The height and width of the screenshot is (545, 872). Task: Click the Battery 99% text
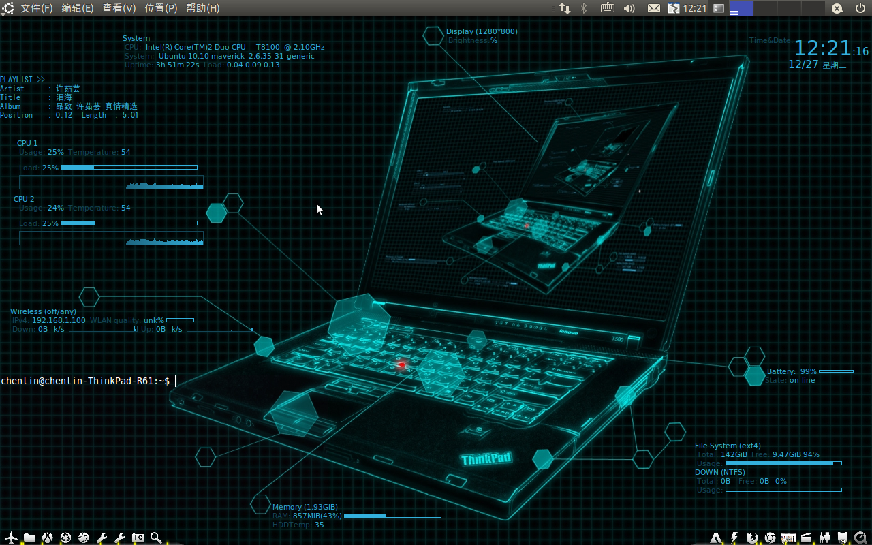tap(792, 371)
